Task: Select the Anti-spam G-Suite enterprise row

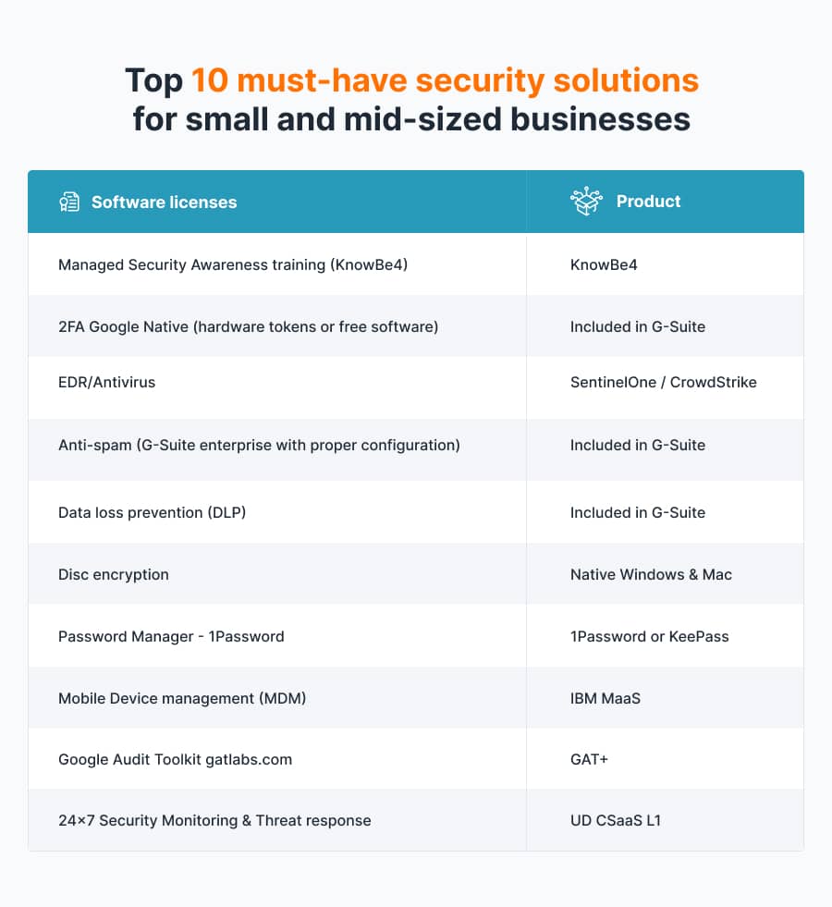Action: pyautogui.click(x=259, y=445)
